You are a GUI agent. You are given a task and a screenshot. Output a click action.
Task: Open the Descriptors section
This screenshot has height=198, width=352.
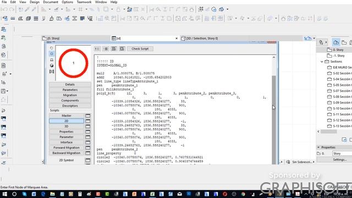pyautogui.click(x=70, y=106)
